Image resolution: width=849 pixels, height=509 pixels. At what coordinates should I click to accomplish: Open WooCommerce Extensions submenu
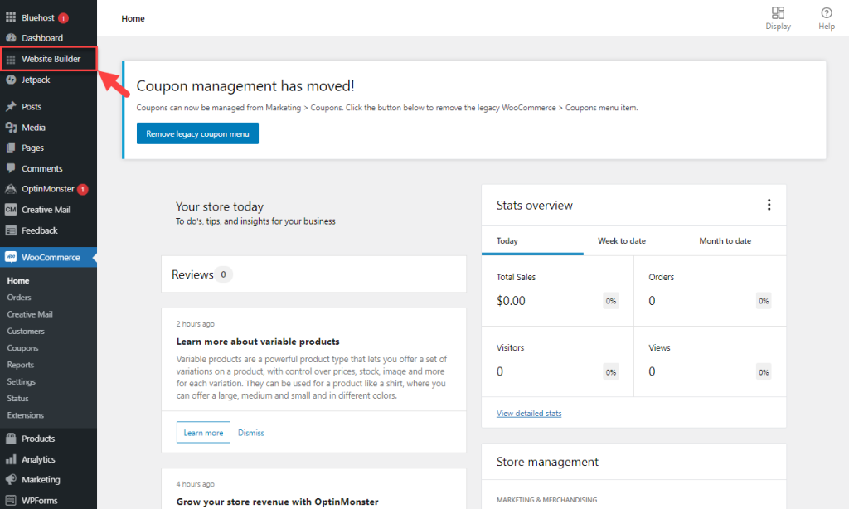click(26, 414)
